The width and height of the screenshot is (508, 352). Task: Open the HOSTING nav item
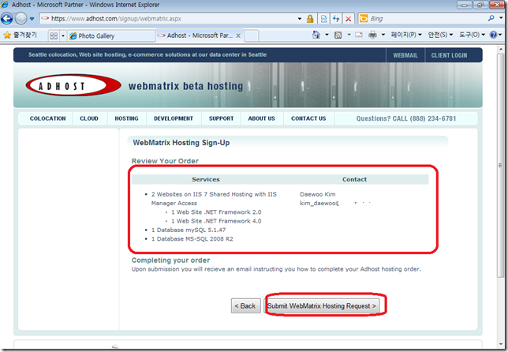pyautogui.click(x=126, y=118)
